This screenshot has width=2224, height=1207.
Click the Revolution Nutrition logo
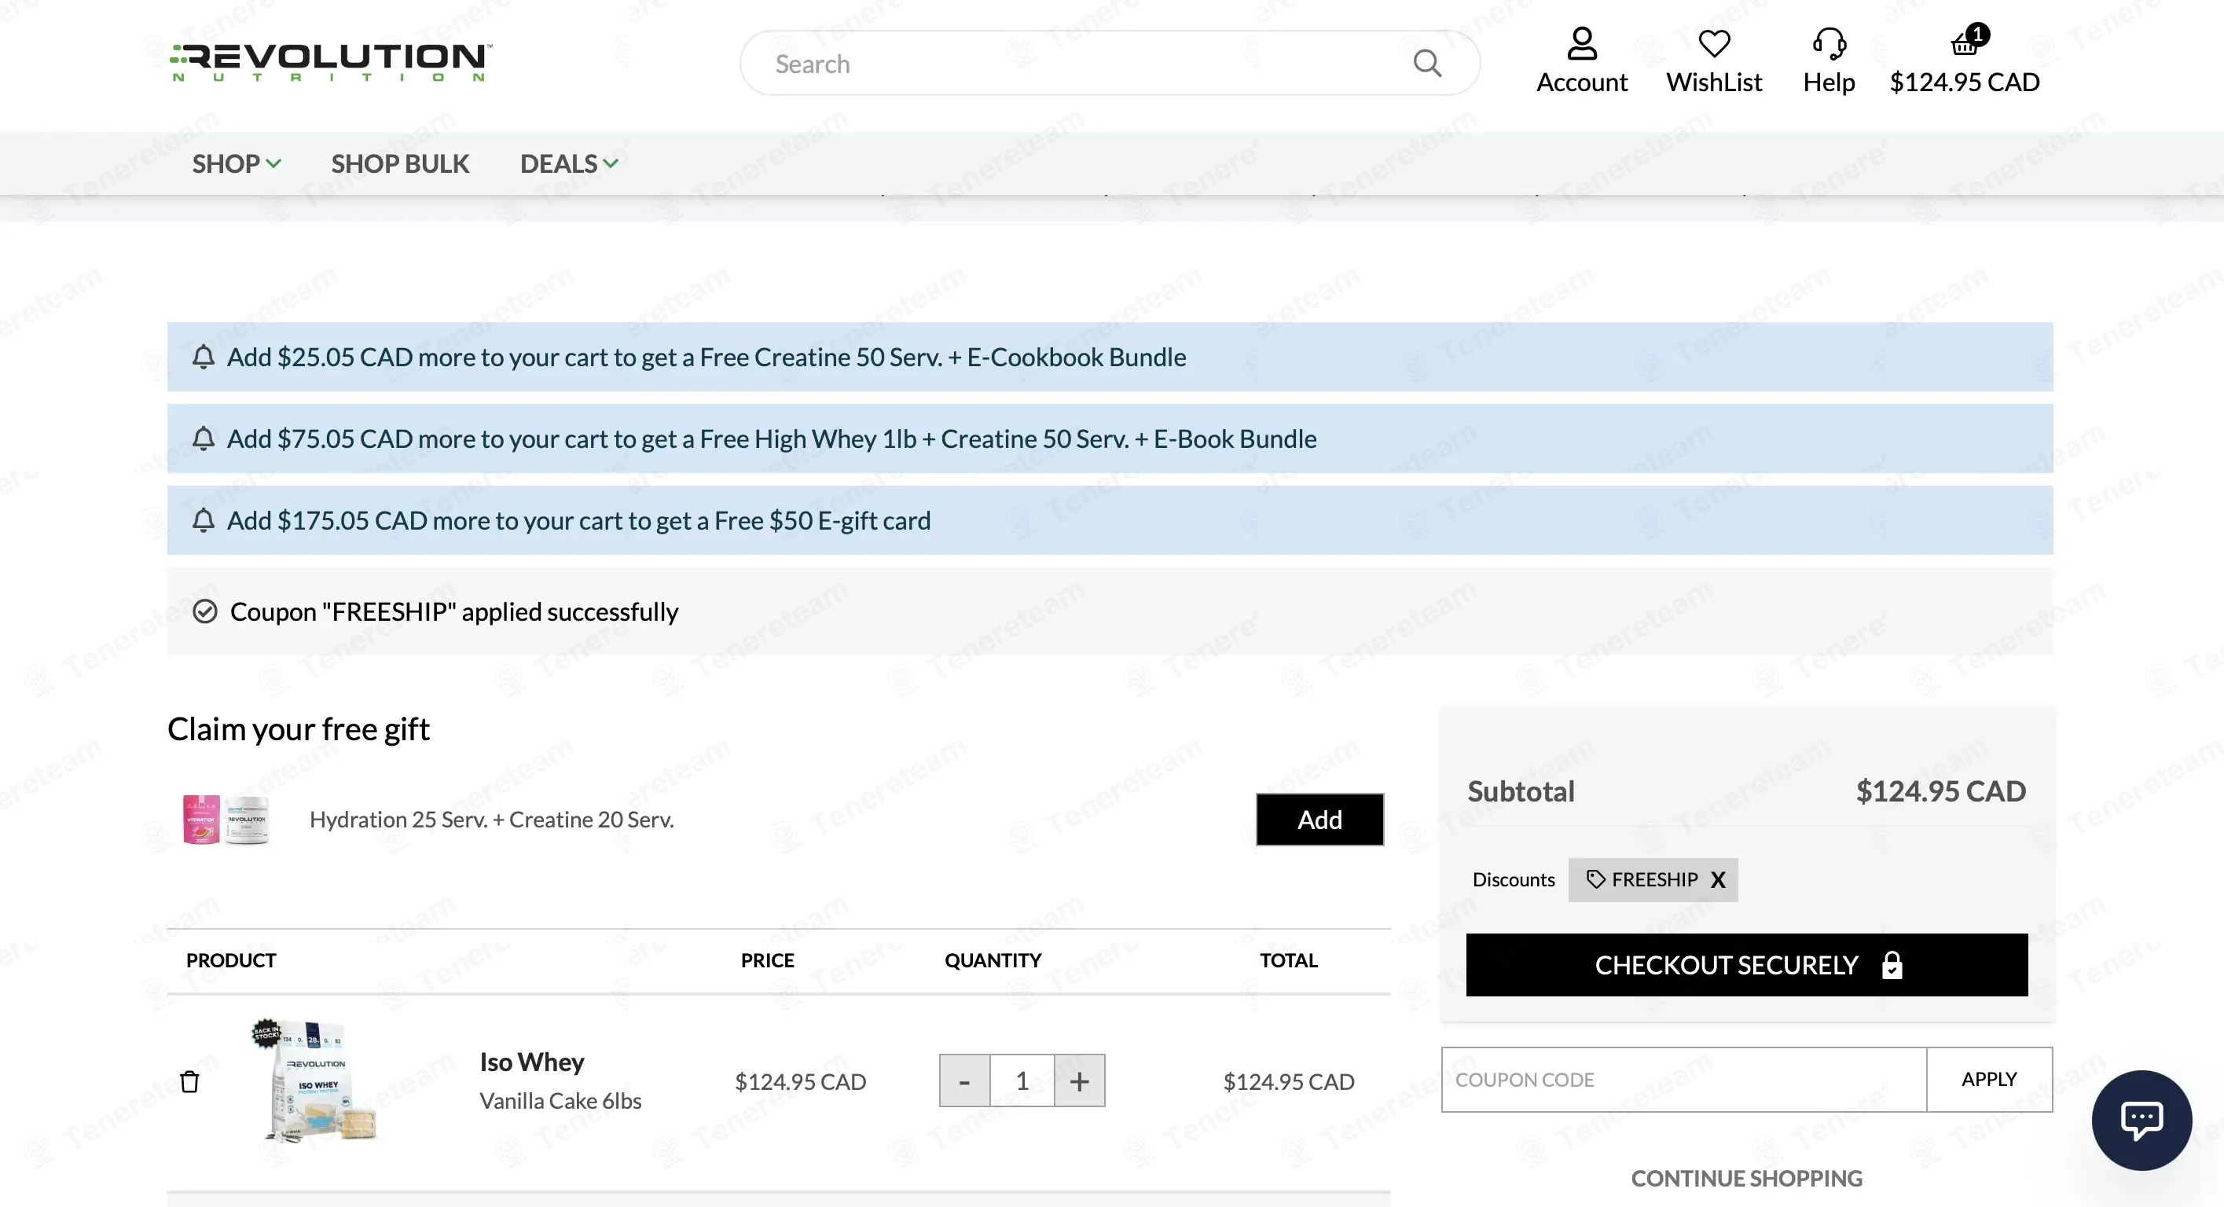coord(332,62)
